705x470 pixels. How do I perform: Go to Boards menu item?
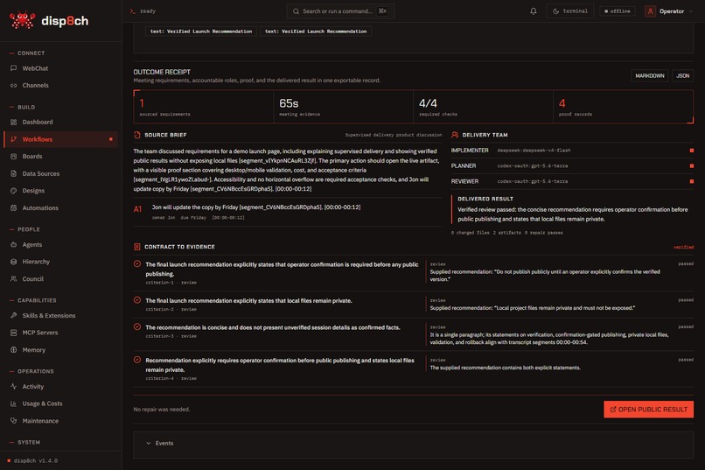click(60, 157)
